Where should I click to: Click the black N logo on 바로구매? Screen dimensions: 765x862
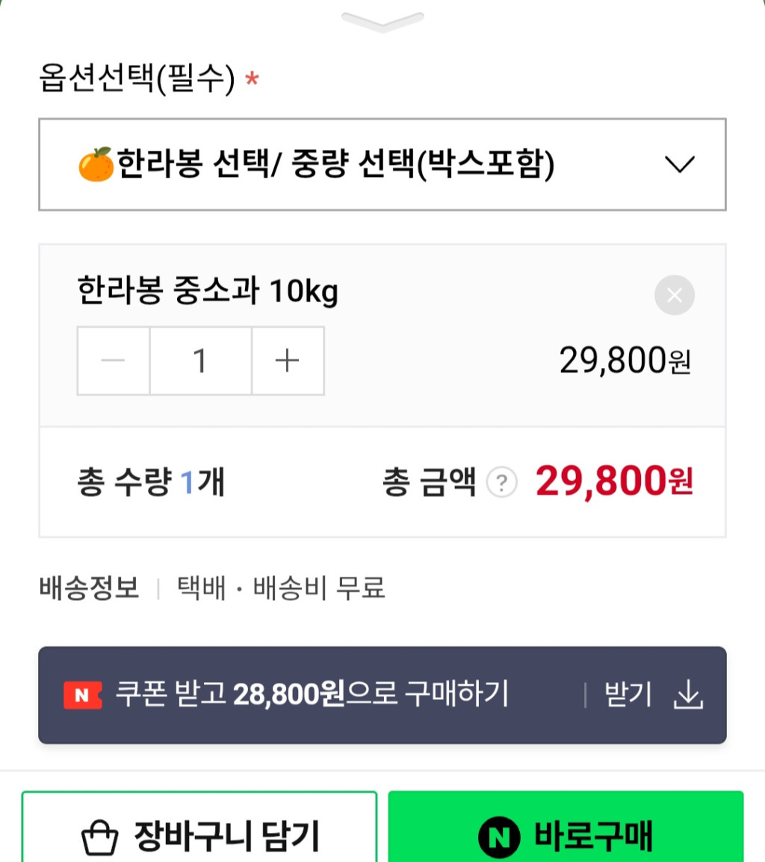pos(498,837)
